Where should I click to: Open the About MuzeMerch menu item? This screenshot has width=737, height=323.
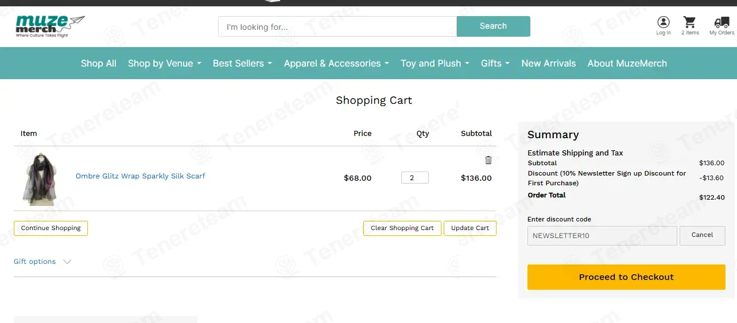tap(627, 63)
